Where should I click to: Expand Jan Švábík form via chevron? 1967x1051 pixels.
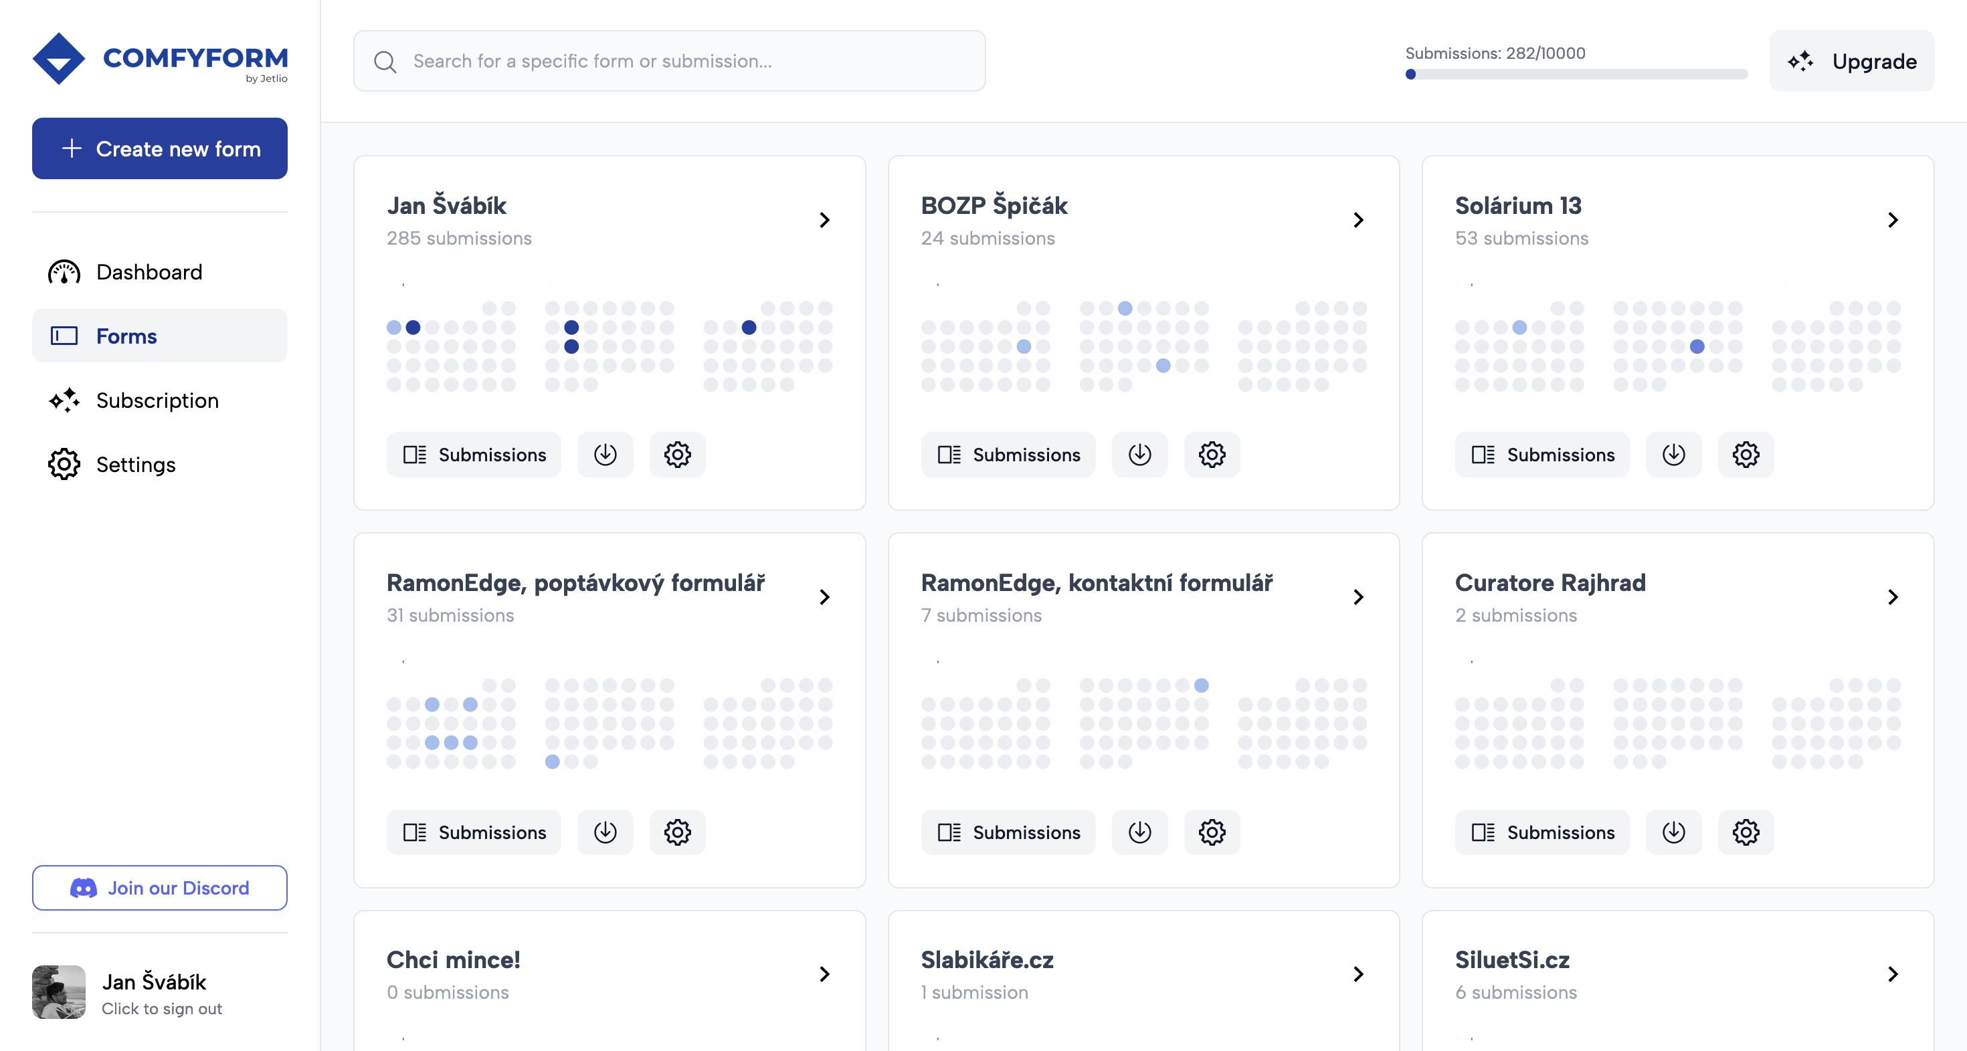pos(824,220)
